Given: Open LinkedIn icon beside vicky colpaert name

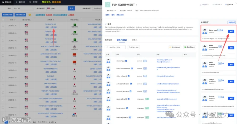Looking at the screenshot, I should [x=129, y=76].
